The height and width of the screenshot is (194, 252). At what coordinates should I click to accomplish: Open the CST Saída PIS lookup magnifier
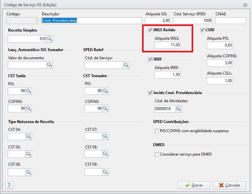[x=28, y=91]
